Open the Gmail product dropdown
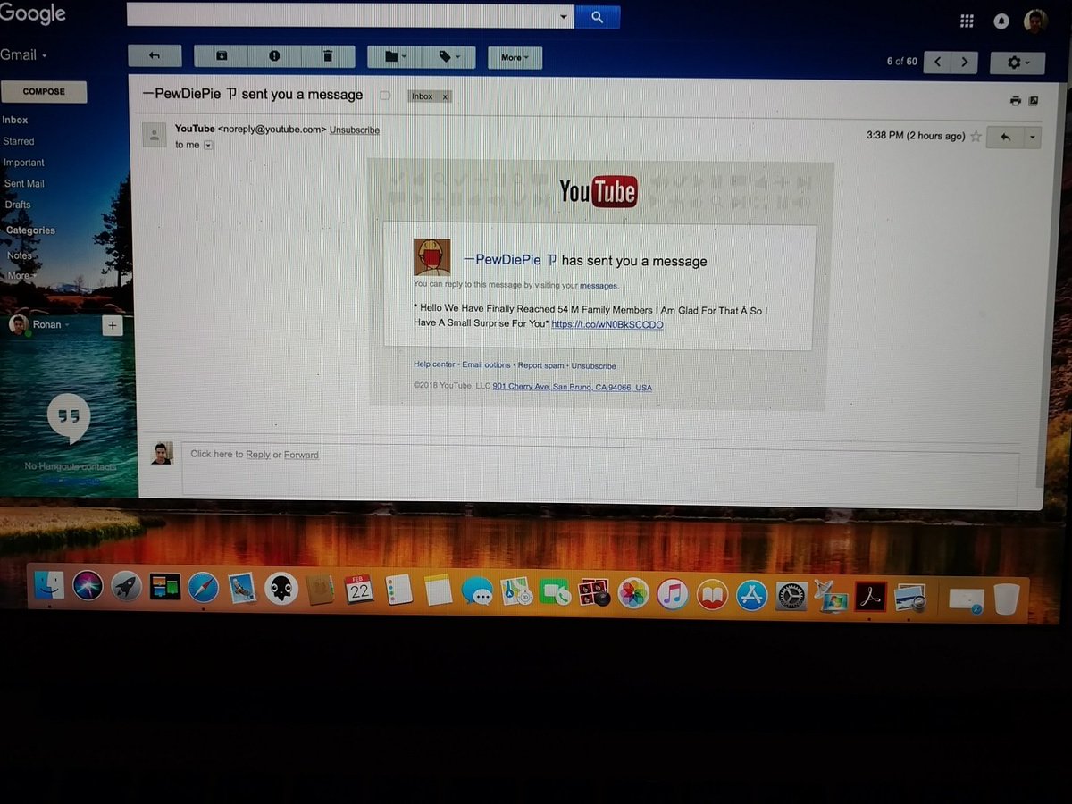This screenshot has width=1072, height=804. pos(23,54)
